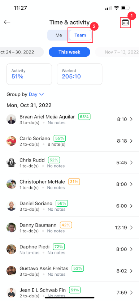Viewport: 139px width, 301px height.
Task: Tap Bryan Ariel Mejia Aguilar's avatar
Action: tap(11, 119)
